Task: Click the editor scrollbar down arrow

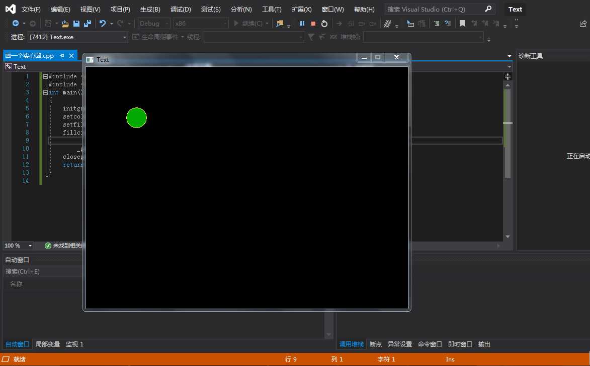Action: pos(508,237)
